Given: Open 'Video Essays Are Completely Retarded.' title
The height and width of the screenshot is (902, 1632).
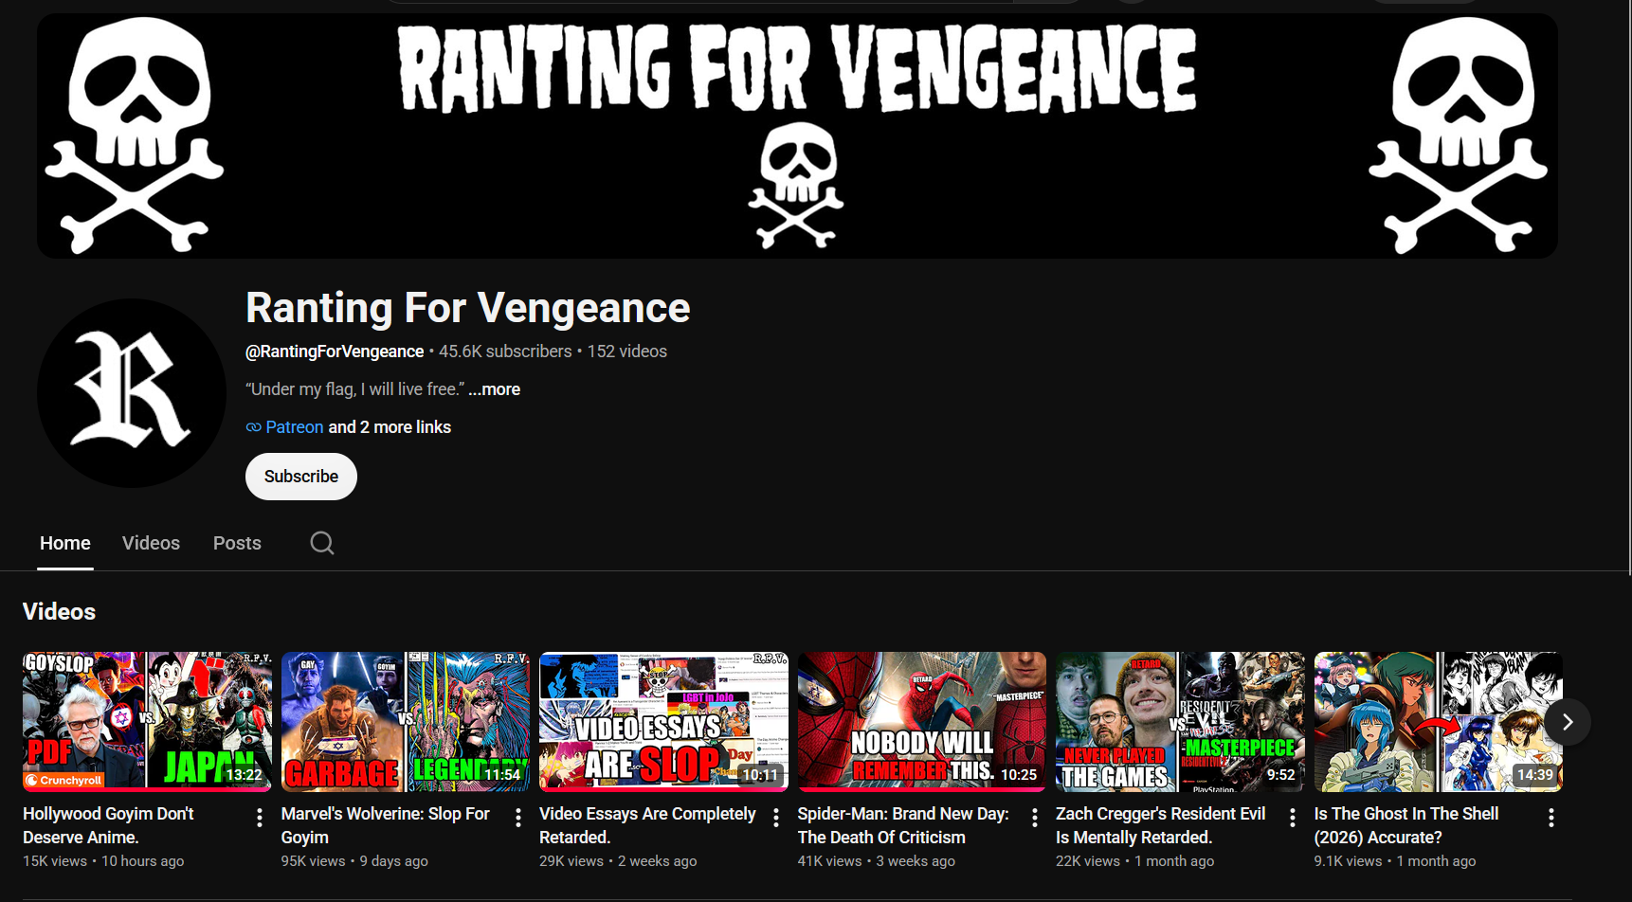Looking at the screenshot, I should click(x=647, y=825).
